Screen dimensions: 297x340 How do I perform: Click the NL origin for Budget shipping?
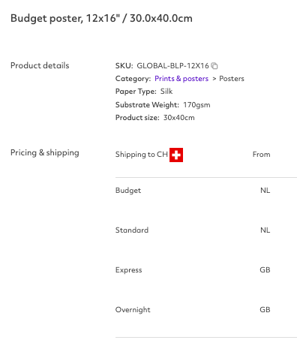(265, 191)
